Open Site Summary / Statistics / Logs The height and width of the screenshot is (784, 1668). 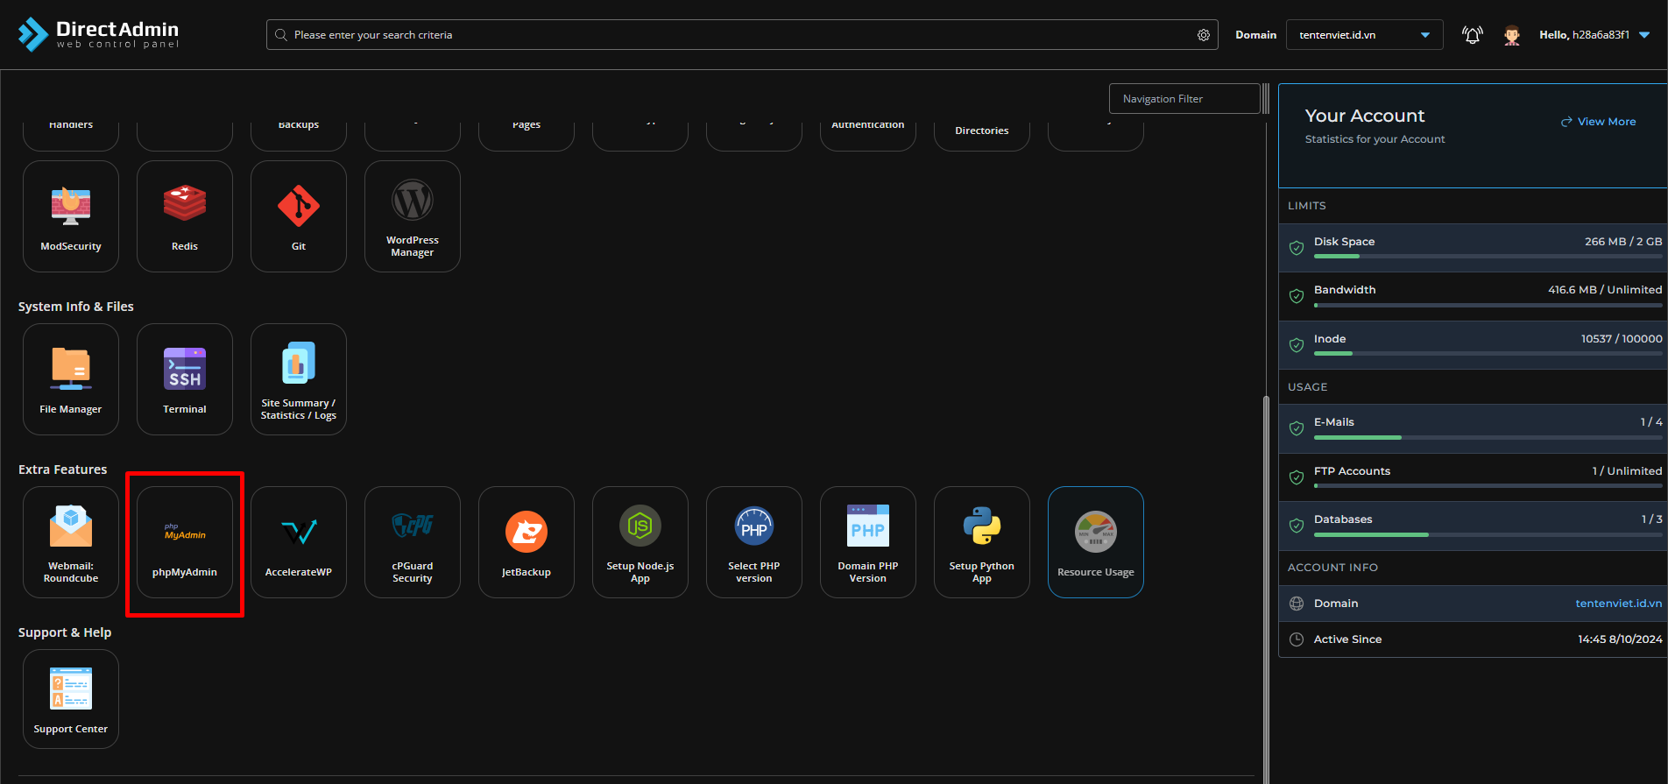pyautogui.click(x=299, y=379)
